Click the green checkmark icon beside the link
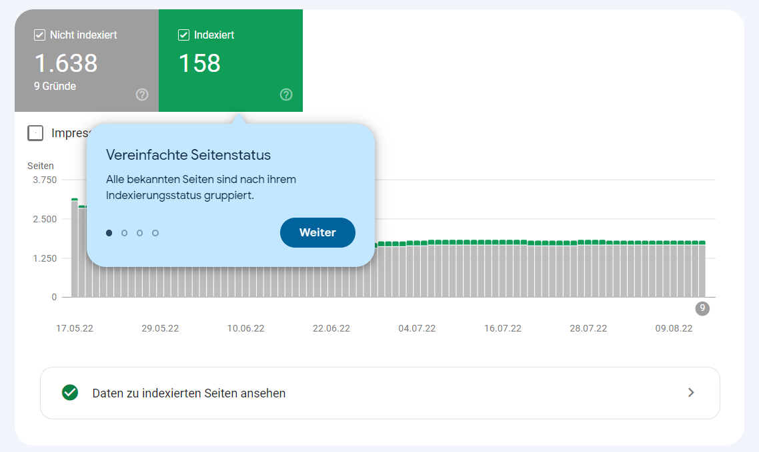Image resolution: width=759 pixels, height=452 pixels. coord(69,393)
